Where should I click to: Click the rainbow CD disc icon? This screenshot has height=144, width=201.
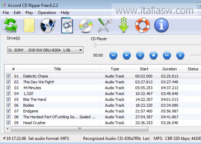[x=86, y=25]
